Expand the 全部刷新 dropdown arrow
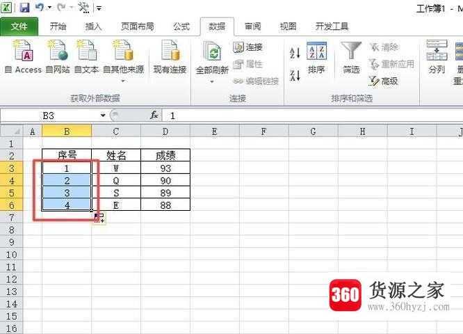 (x=212, y=81)
